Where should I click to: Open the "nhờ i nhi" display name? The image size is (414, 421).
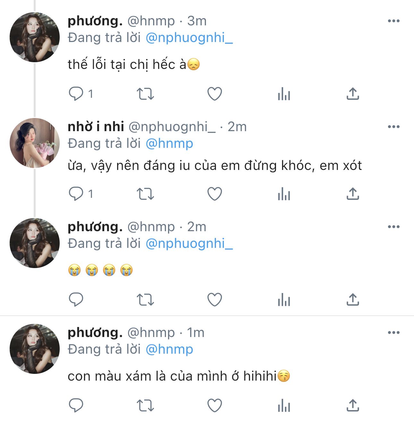[96, 127]
